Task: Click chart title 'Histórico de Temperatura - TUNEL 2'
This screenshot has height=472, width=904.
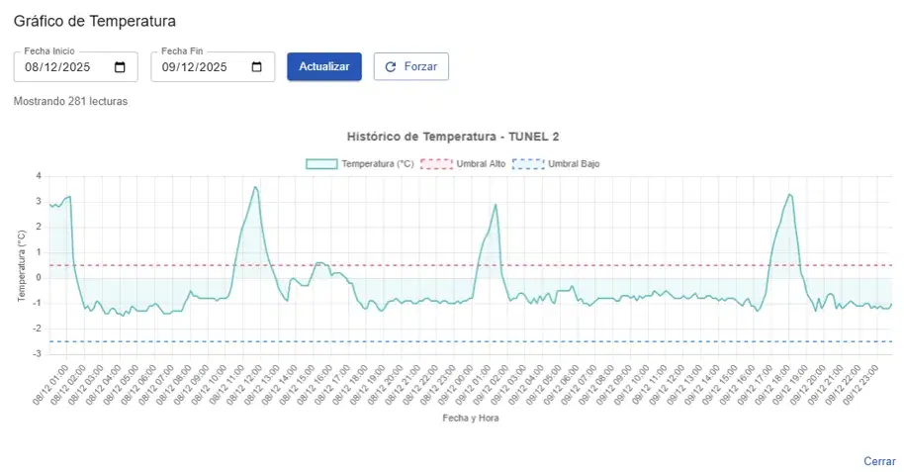Action: coord(453,137)
